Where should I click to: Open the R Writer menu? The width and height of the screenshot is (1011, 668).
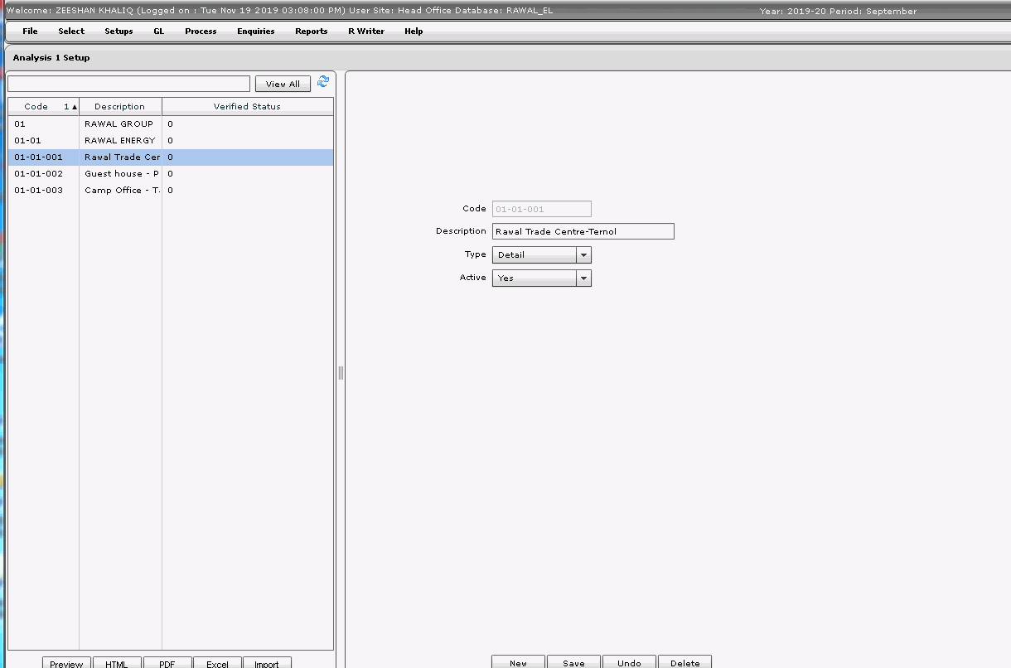click(365, 31)
